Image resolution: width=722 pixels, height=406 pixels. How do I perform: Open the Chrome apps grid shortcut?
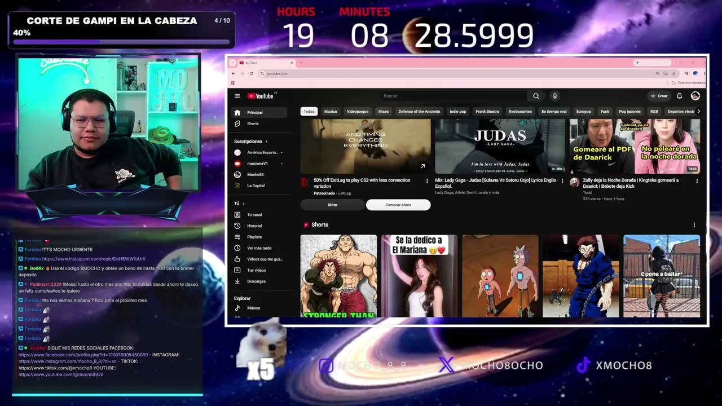232,83
